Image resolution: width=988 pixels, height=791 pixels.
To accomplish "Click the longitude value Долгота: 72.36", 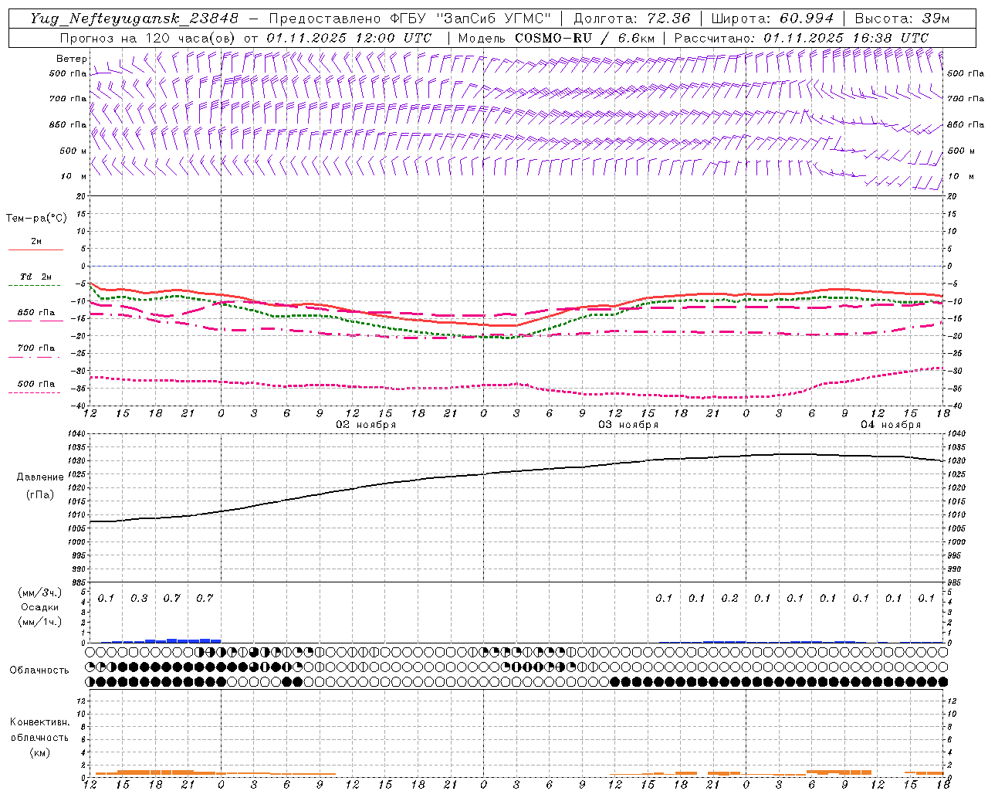I will pos(631,19).
